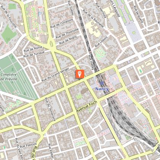Click the Rue de Rome label
This screenshot has width=160, height=160.
click(33, 49)
